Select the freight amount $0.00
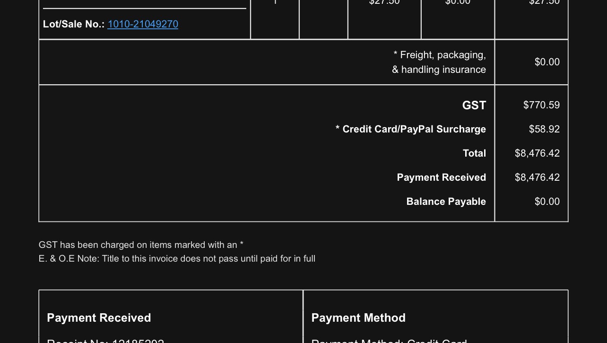This screenshot has height=343, width=607. 546,62
